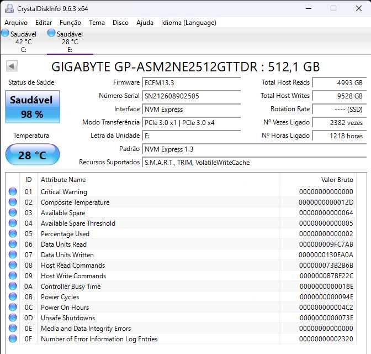Click the status icon for Host Write Commands
This screenshot has height=354, width=371.
click(x=13, y=275)
